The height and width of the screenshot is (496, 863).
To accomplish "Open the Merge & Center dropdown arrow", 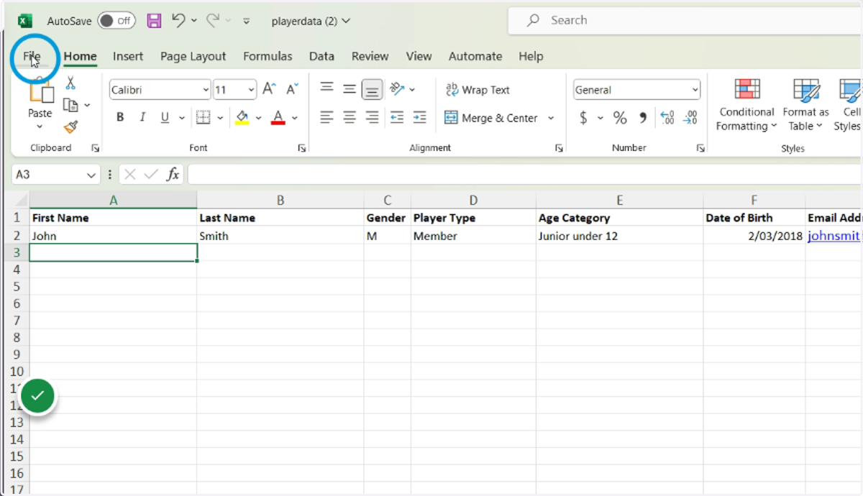I will point(551,118).
